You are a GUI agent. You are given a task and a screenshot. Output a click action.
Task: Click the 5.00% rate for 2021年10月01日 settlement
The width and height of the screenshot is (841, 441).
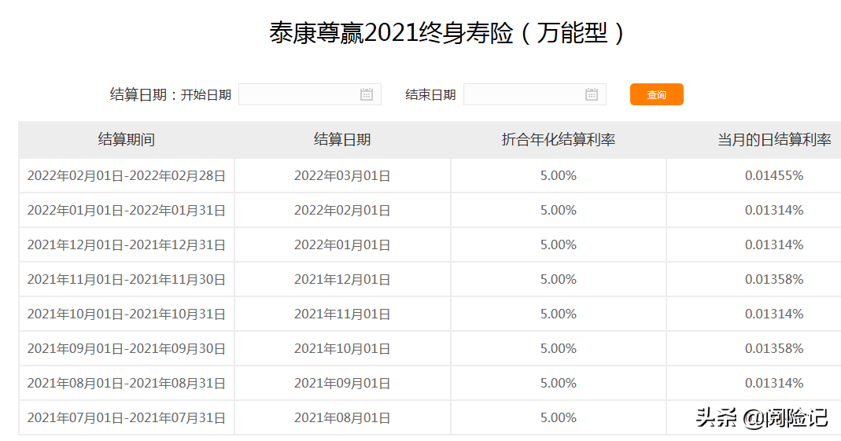559,349
